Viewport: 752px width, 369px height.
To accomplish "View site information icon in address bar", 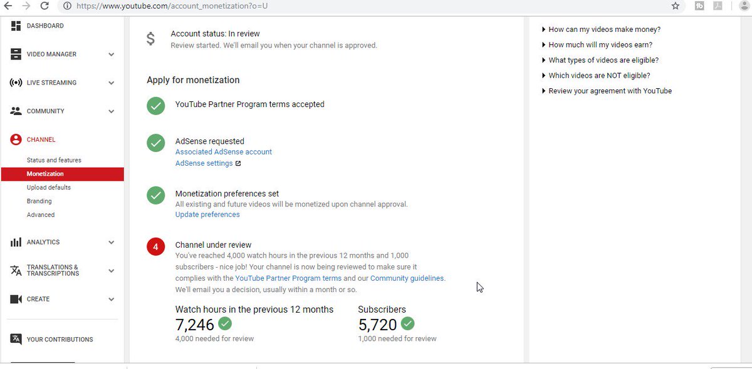I will [67, 6].
